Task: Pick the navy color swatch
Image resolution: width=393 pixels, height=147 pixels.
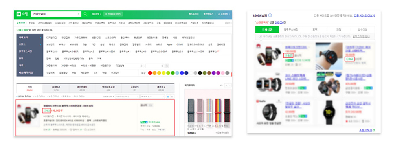Action: point(186,73)
